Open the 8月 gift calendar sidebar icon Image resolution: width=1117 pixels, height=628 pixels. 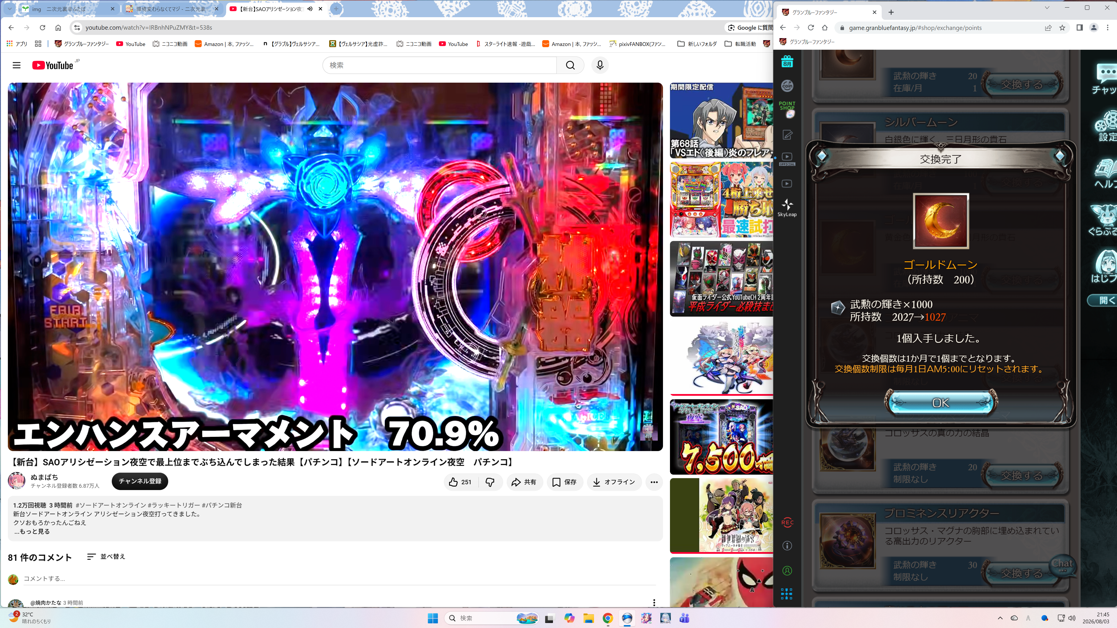(x=787, y=62)
